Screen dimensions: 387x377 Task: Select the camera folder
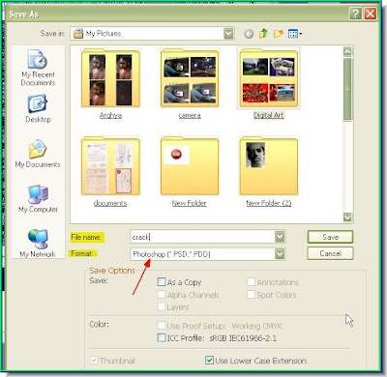pos(190,84)
